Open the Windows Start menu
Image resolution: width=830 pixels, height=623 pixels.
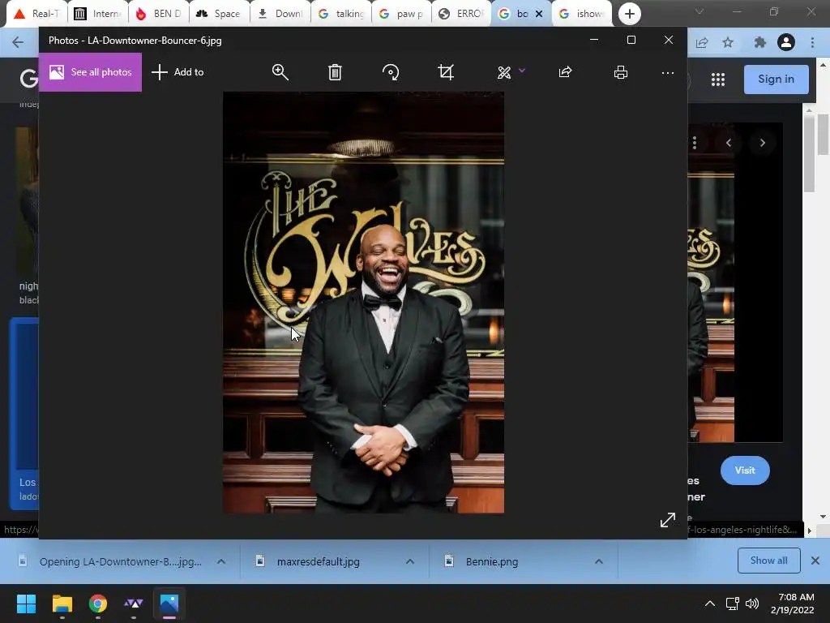pyautogui.click(x=27, y=604)
